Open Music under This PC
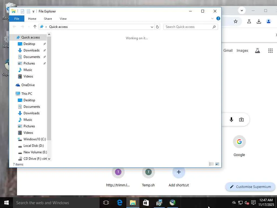Screen dimensions: 277x208 tap(28, 120)
